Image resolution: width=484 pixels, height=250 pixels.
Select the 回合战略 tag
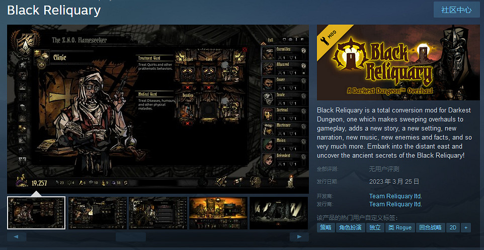click(430, 228)
